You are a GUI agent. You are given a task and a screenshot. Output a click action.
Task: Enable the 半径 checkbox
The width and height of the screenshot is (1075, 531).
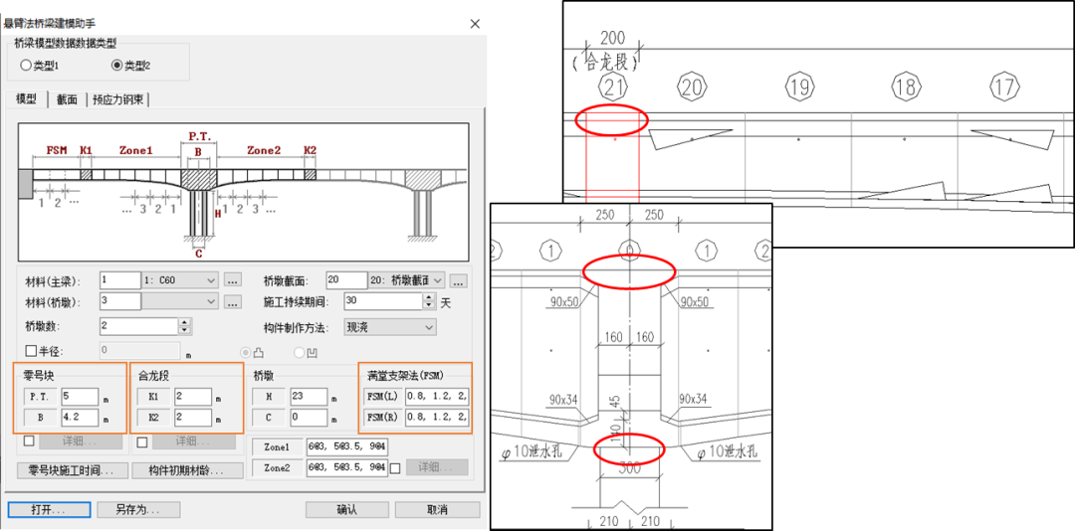coord(31,351)
